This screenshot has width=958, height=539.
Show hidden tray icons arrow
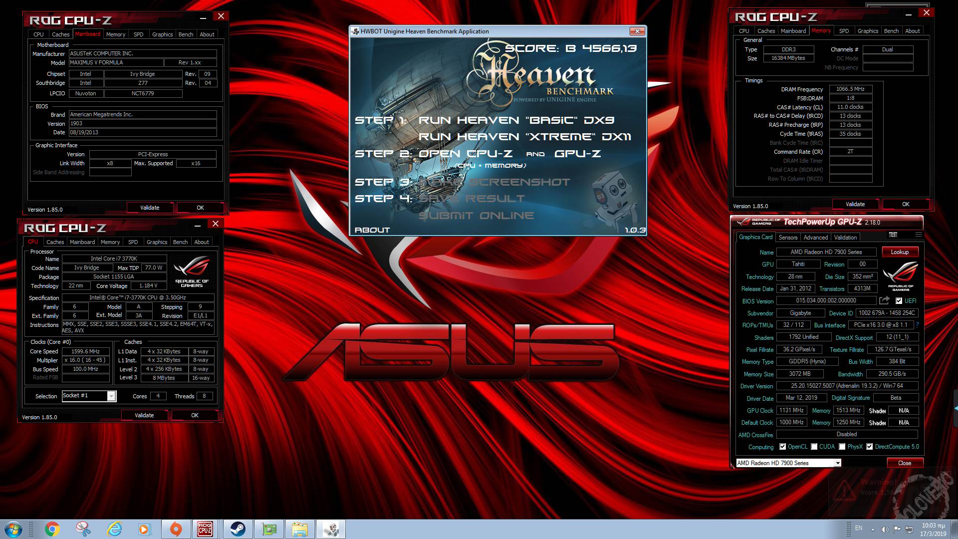tap(873, 530)
